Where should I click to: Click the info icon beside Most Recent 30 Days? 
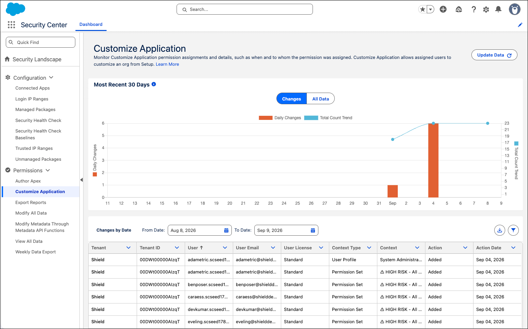coord(154,84)
